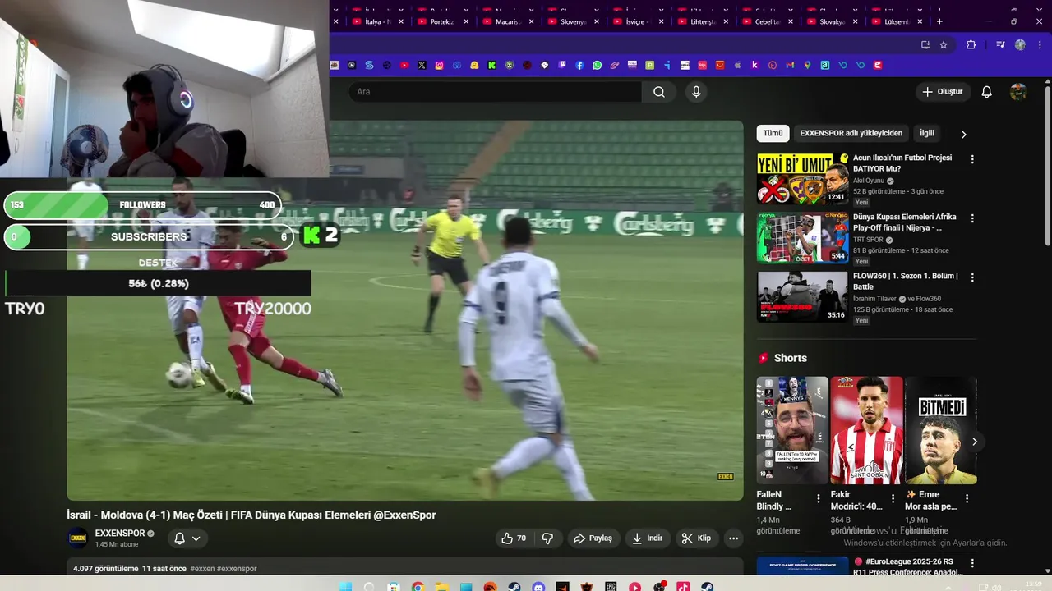Viewport: 1052px width, 591px height.
Task: Open Chrome three-dot menu
Action: (1040, 44)
